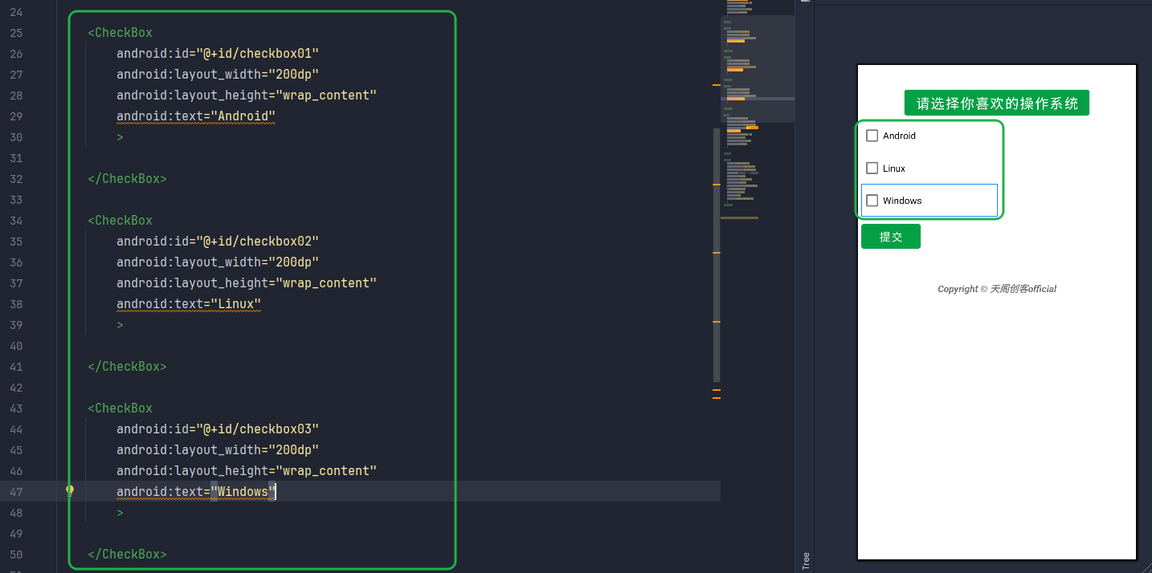Click layout_width="200dp" on line 27
1152x573 pixels.
tap(218, 75)
